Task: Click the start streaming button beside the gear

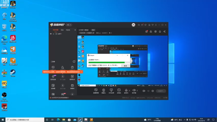Action: tap(161, 91)
